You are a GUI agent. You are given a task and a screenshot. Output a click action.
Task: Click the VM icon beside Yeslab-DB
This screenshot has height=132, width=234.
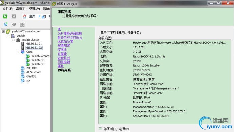coord(27,60)
